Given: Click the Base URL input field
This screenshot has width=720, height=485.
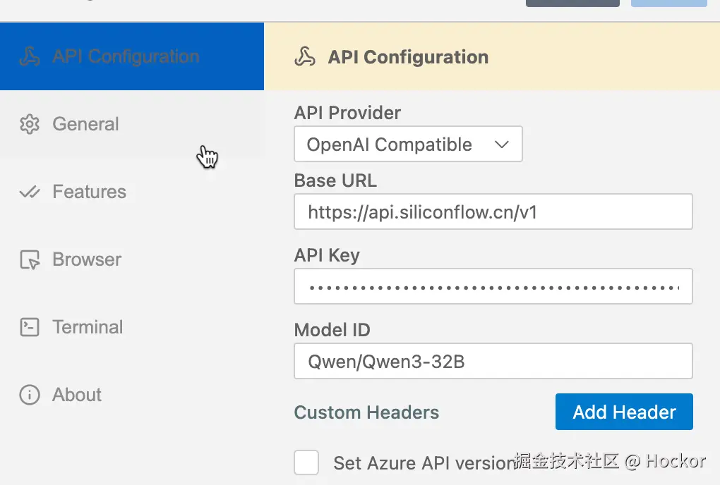Looking at the screenshot, I should tap(493, 212).
